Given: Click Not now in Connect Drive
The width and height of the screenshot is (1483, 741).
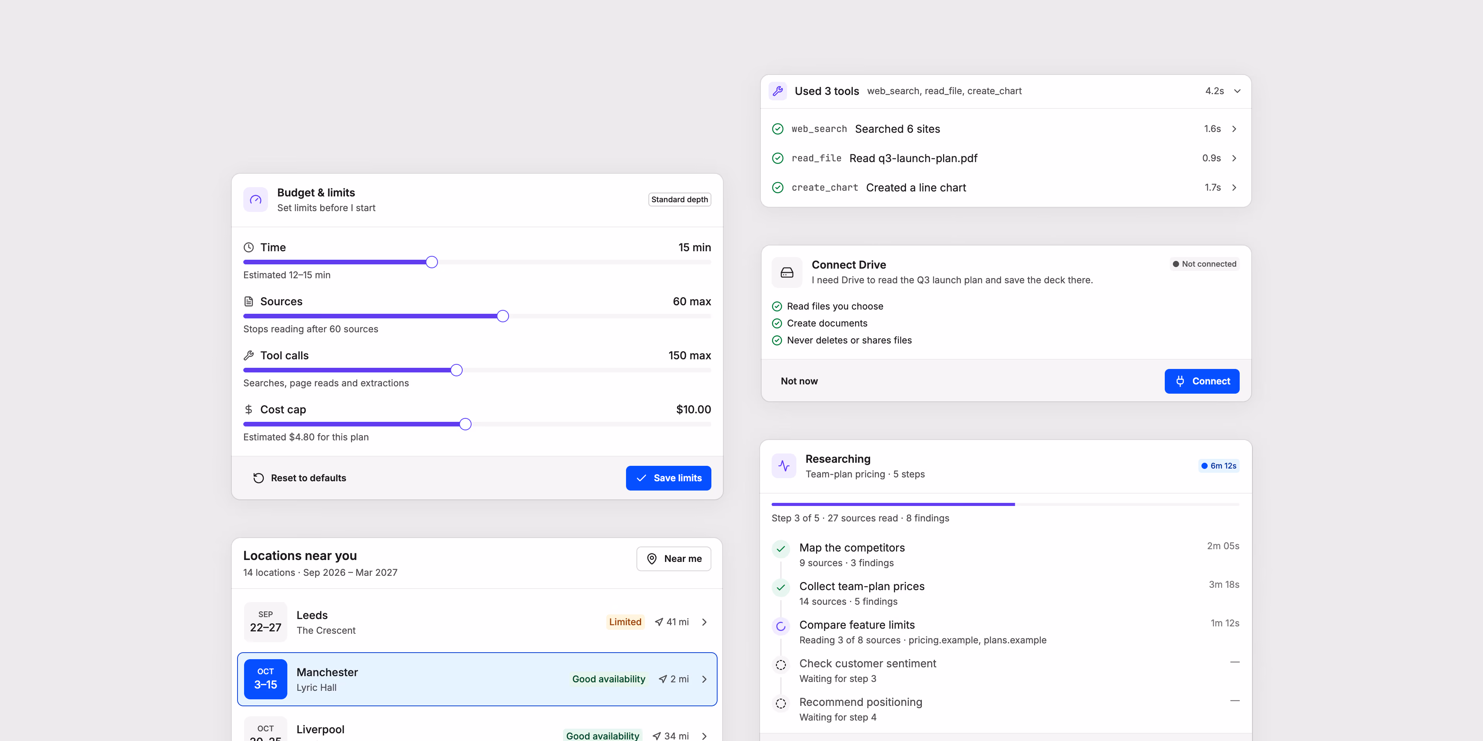Looking at the screenshot, I should click(x=799, y=381).
